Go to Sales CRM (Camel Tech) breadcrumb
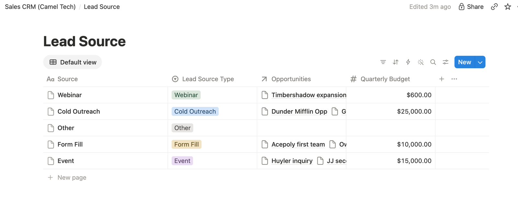 tap(40, 7)
